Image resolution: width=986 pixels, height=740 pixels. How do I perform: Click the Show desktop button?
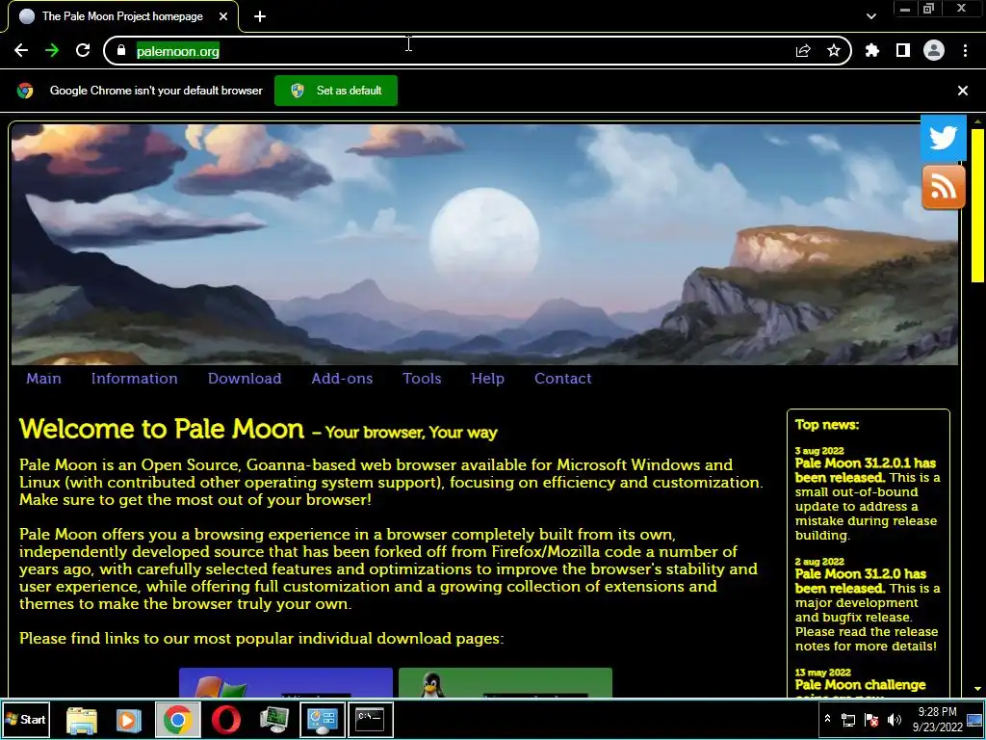(x=975, y=719)
